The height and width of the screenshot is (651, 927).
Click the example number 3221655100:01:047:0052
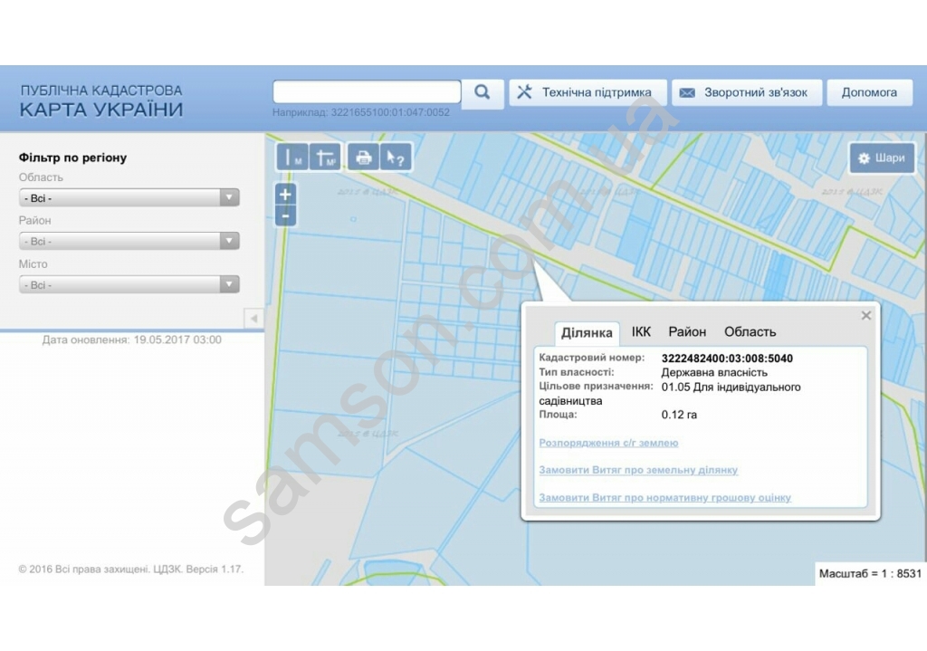tap(390, 112)
